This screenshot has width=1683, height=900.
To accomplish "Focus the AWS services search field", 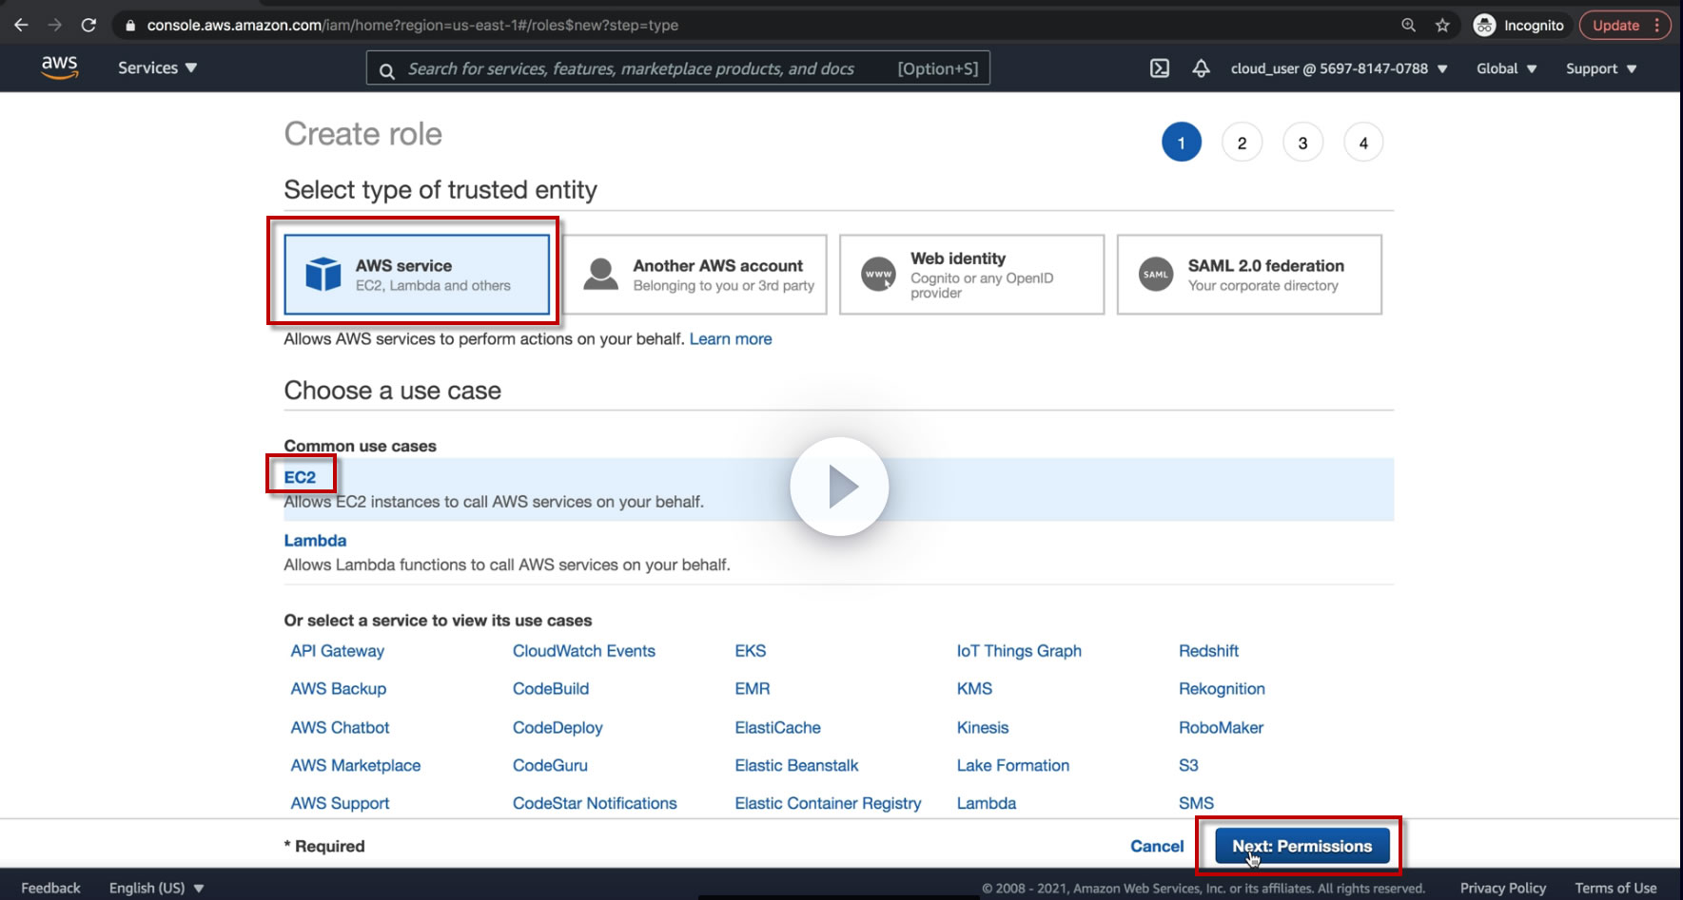I will pos(677,68).
